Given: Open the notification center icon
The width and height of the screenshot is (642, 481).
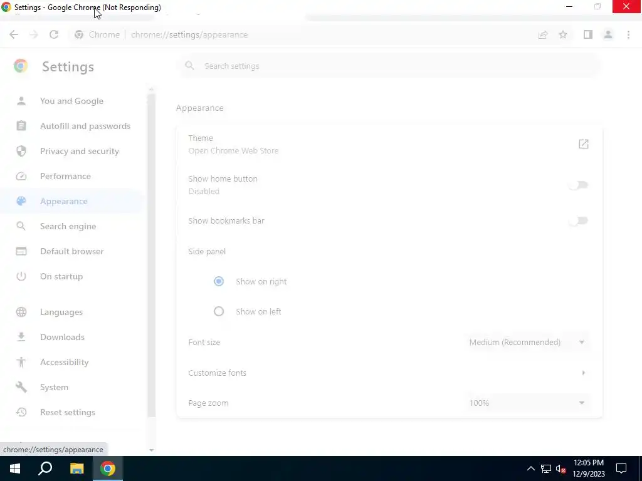Looking at the screenshot, I should [x=621, y=468].
